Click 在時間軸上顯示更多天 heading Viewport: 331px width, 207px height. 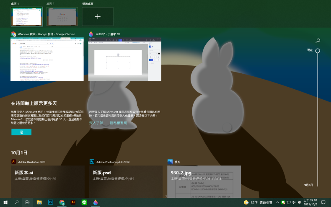(34, 103)
